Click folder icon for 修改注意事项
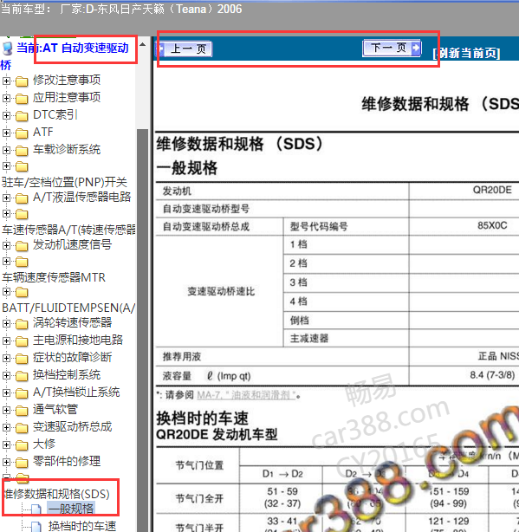This screenshot has width=519, height=532. [22, 81]
